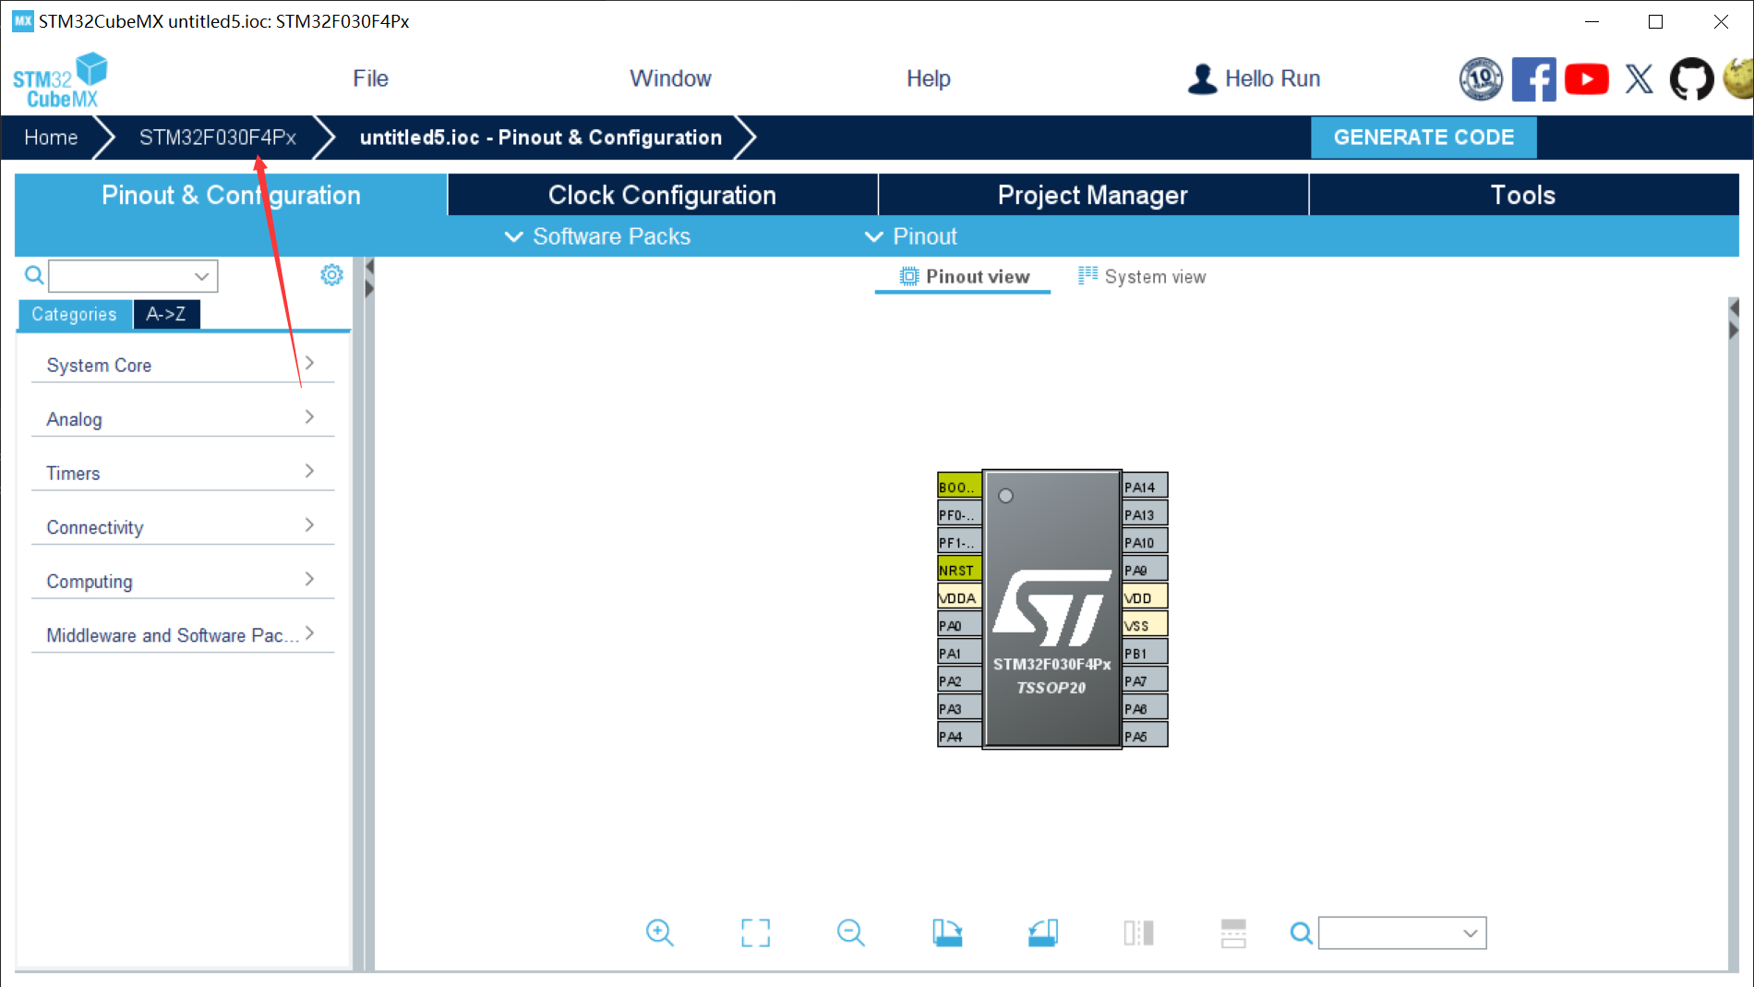
Task: Go to Home in the breadcrumb
Action: (x=51, y=138)
